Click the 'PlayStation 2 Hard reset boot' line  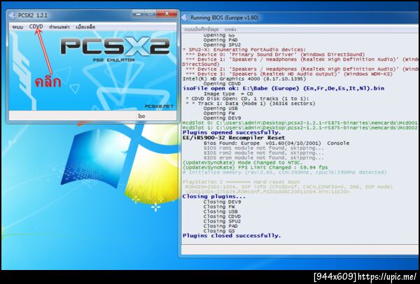(x=241, y=183)
